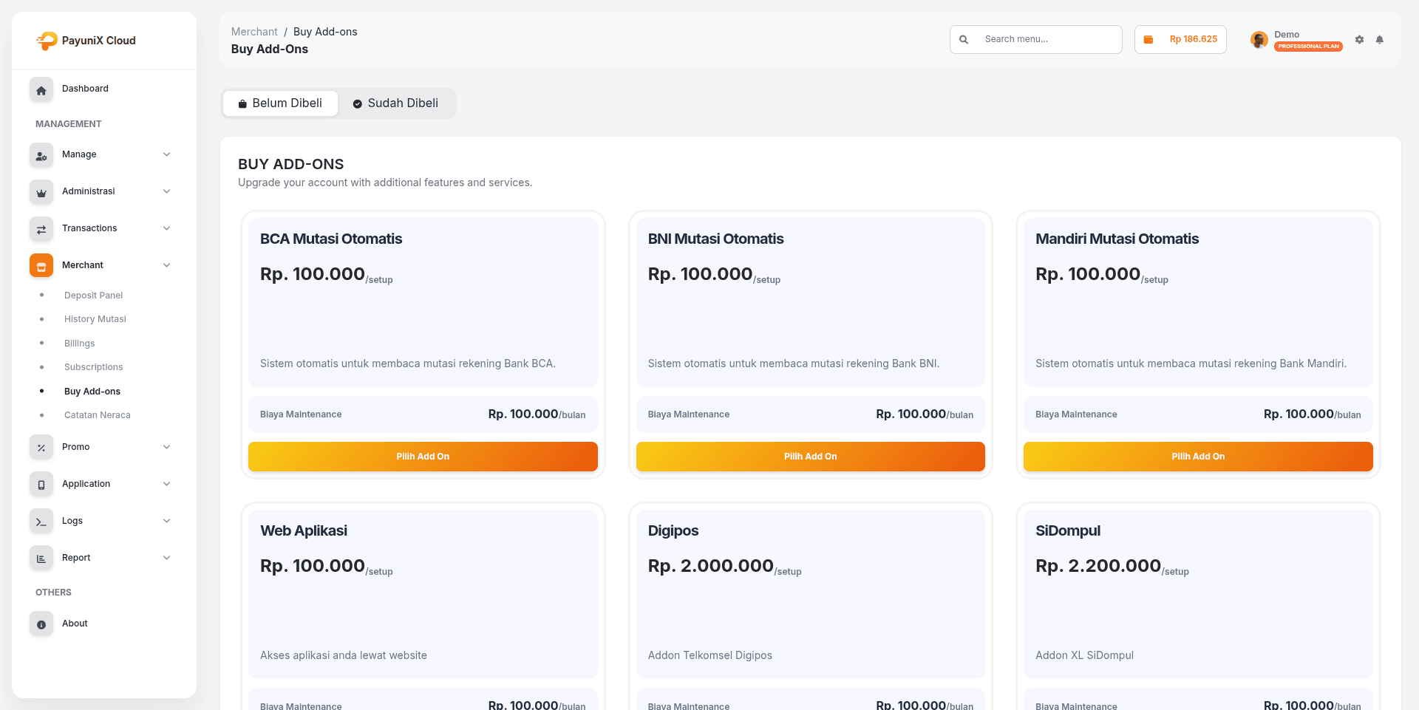Select Pilih Add On for Mandiri Mutasi Otomatis
Screen dimensions: 1419x710
[x=1198, y=457]
